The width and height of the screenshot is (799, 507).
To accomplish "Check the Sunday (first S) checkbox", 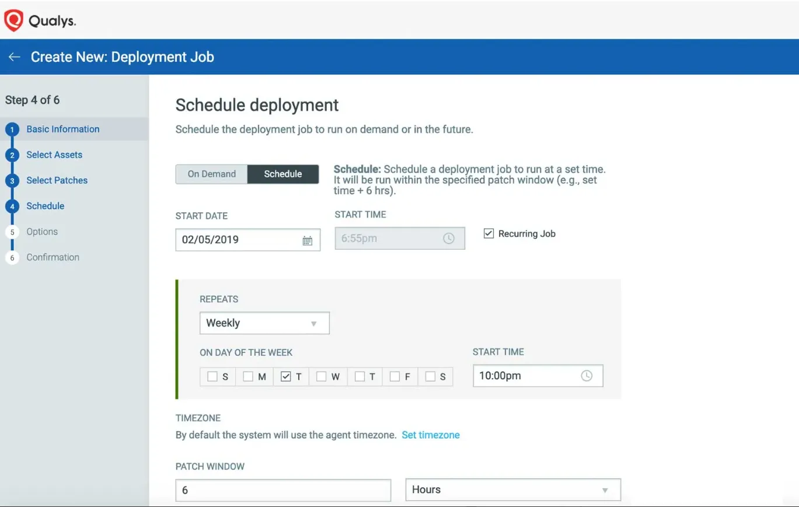I will coord(212,376).
